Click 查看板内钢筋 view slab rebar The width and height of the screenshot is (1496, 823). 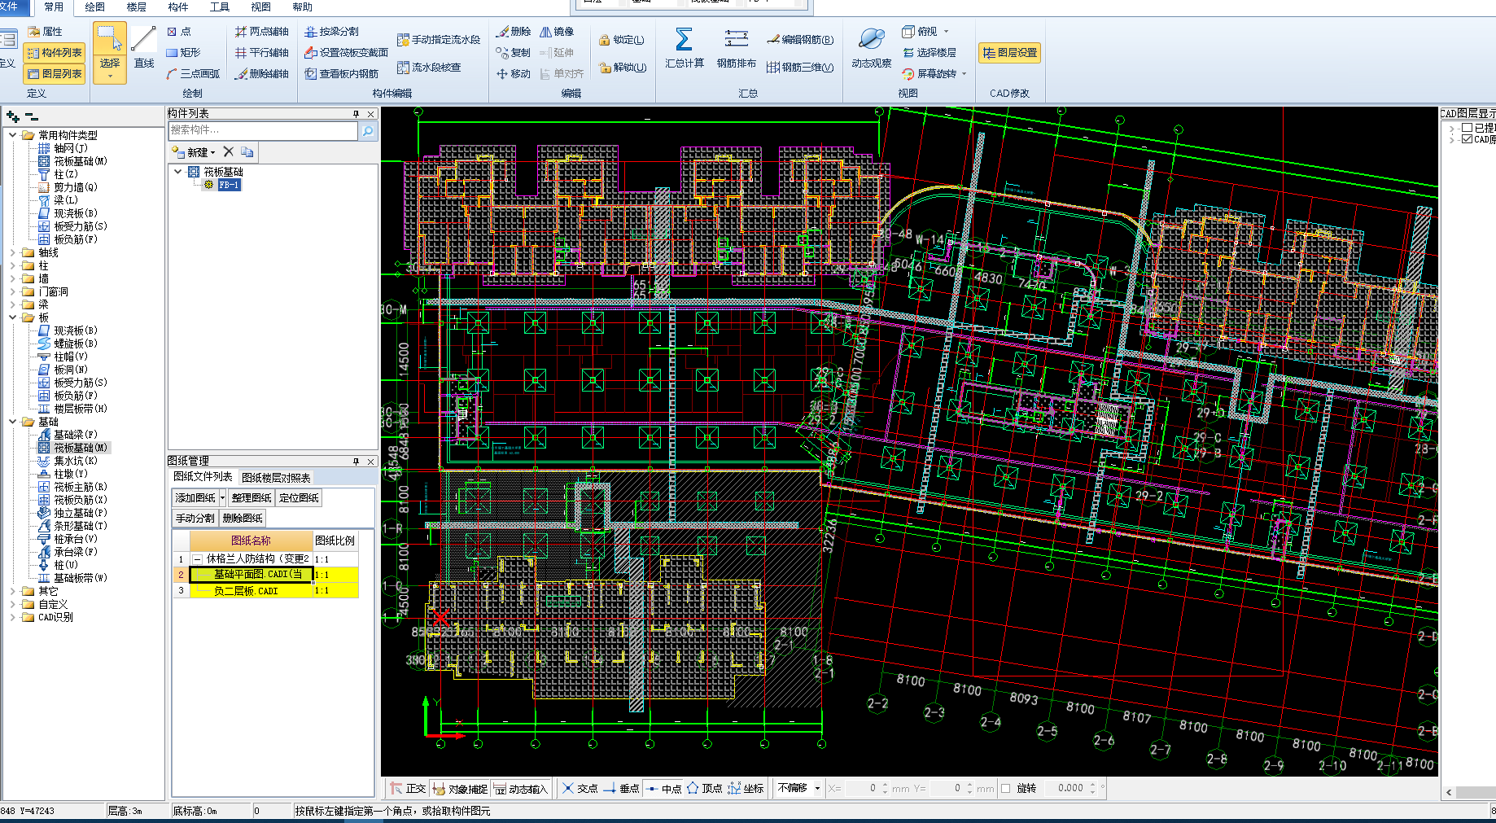(x=341, y=74)
